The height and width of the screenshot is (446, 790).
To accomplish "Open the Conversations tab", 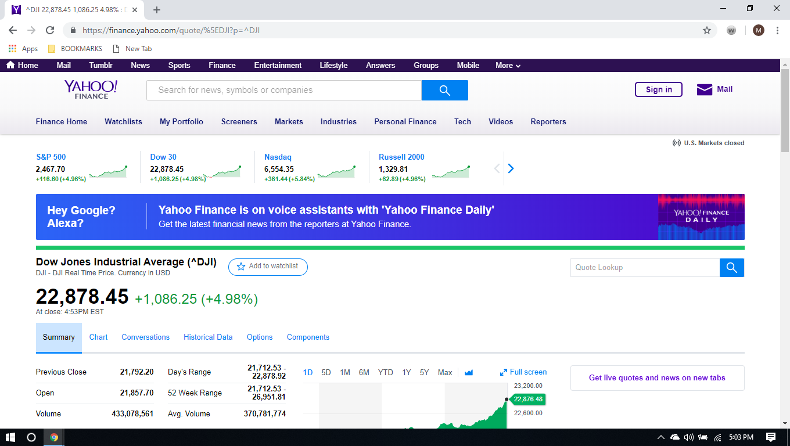I will tap(145, 337).
